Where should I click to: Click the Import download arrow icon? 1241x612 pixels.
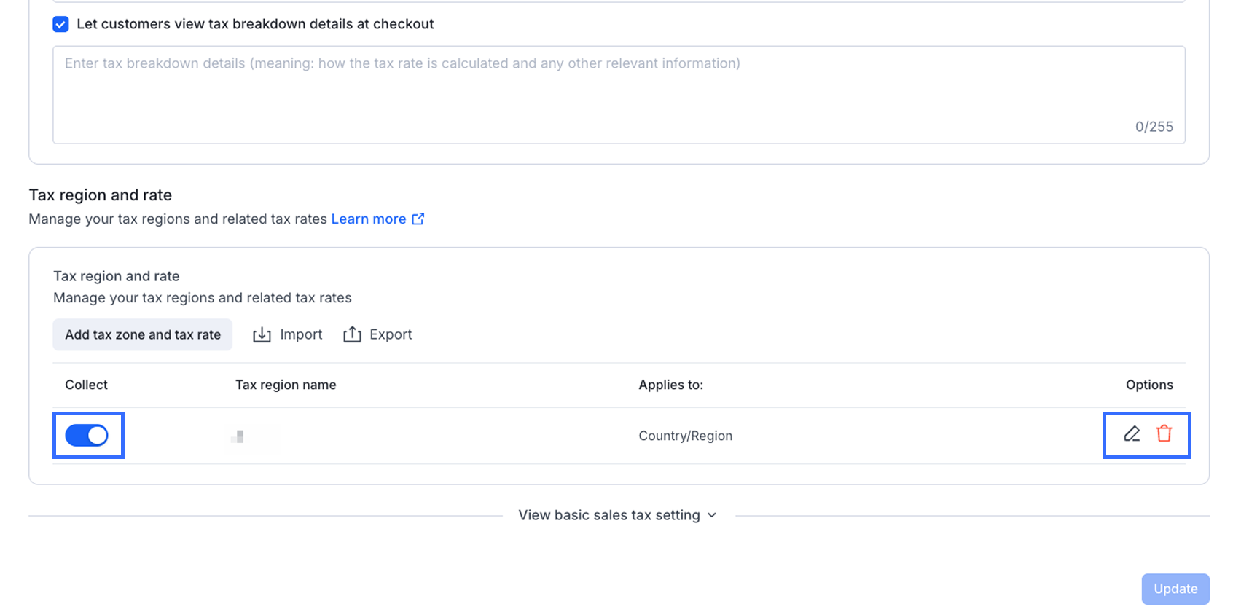point(262,334)
